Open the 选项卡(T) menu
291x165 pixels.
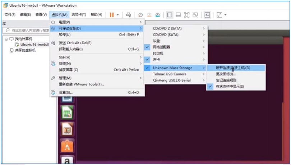pos(79,15)
